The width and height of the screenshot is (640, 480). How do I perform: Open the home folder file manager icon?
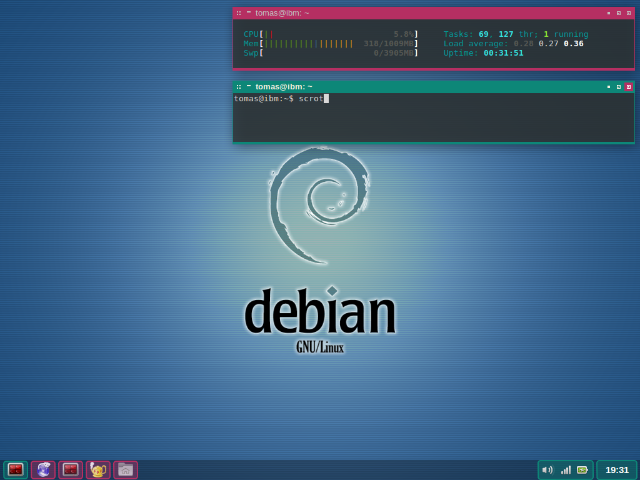[125, 470]
